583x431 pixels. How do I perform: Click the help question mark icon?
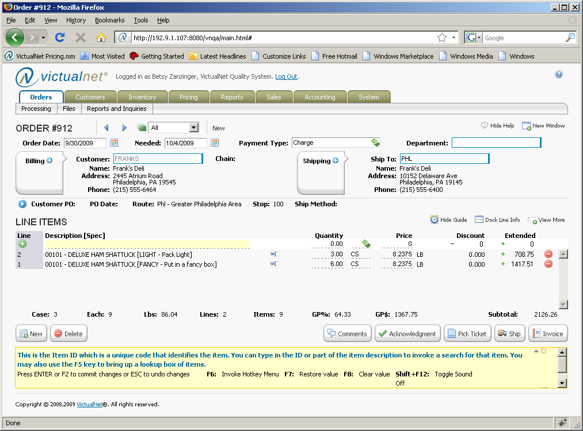tap(558, 75)
